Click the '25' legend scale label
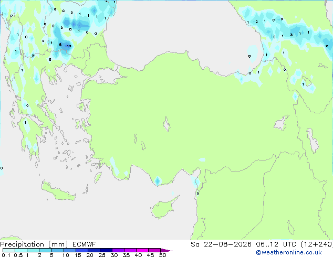The height and width of the screenshot is (257, 333). (x=102, y=255)
